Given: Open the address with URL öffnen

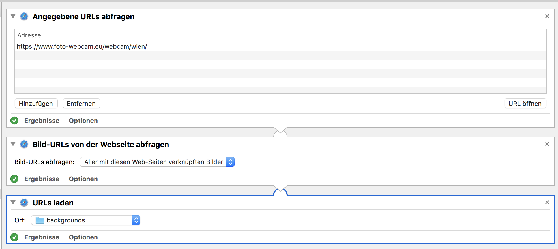Looking at the screenshot, I should click(525, 104).
